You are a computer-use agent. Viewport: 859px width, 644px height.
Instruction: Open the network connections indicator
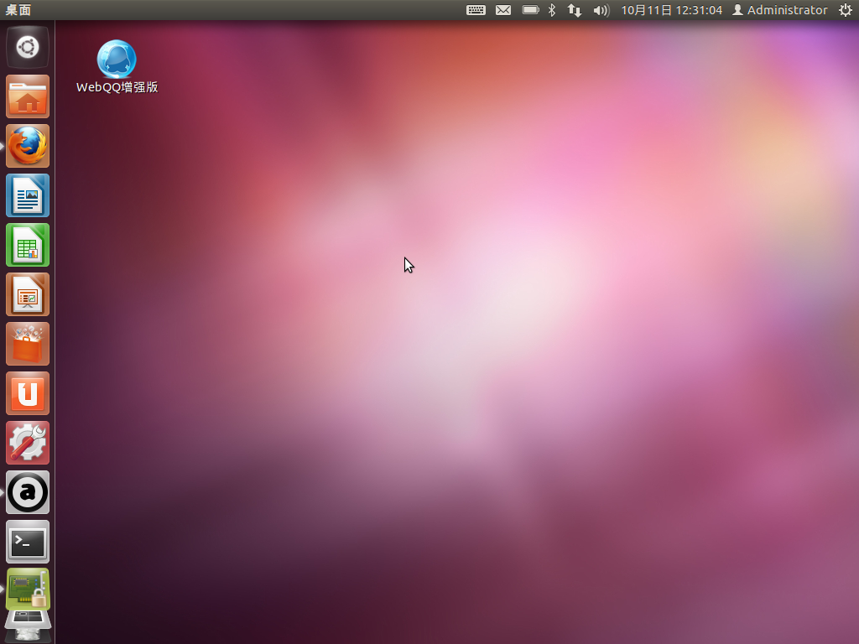[x=574, y=10]
